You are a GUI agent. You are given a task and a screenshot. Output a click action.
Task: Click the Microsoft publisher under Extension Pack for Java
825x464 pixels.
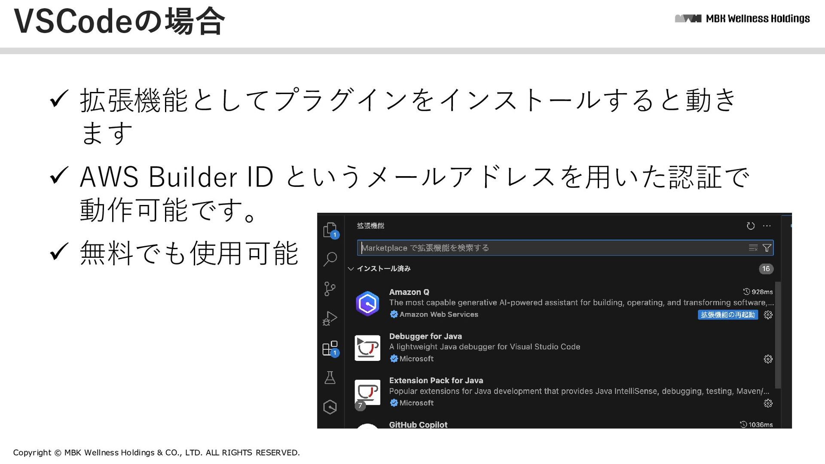416,403
